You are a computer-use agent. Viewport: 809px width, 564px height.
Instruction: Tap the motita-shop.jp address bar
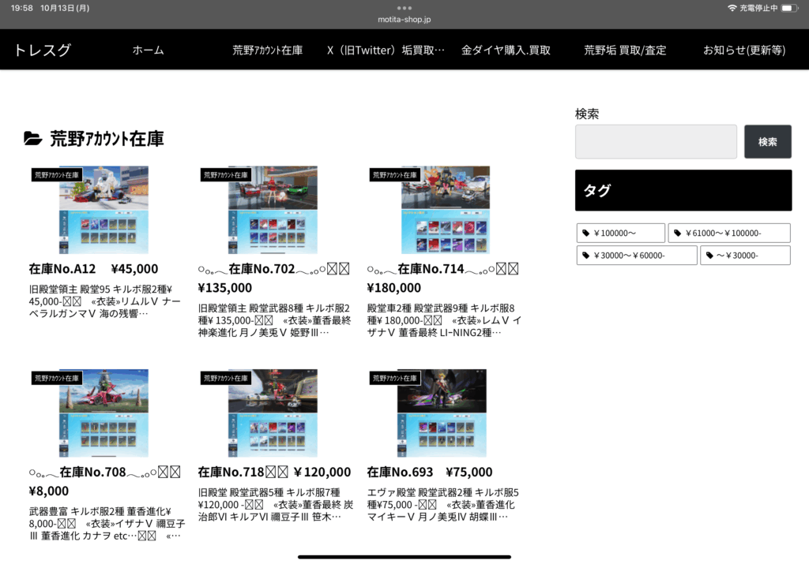pos(404,19)
